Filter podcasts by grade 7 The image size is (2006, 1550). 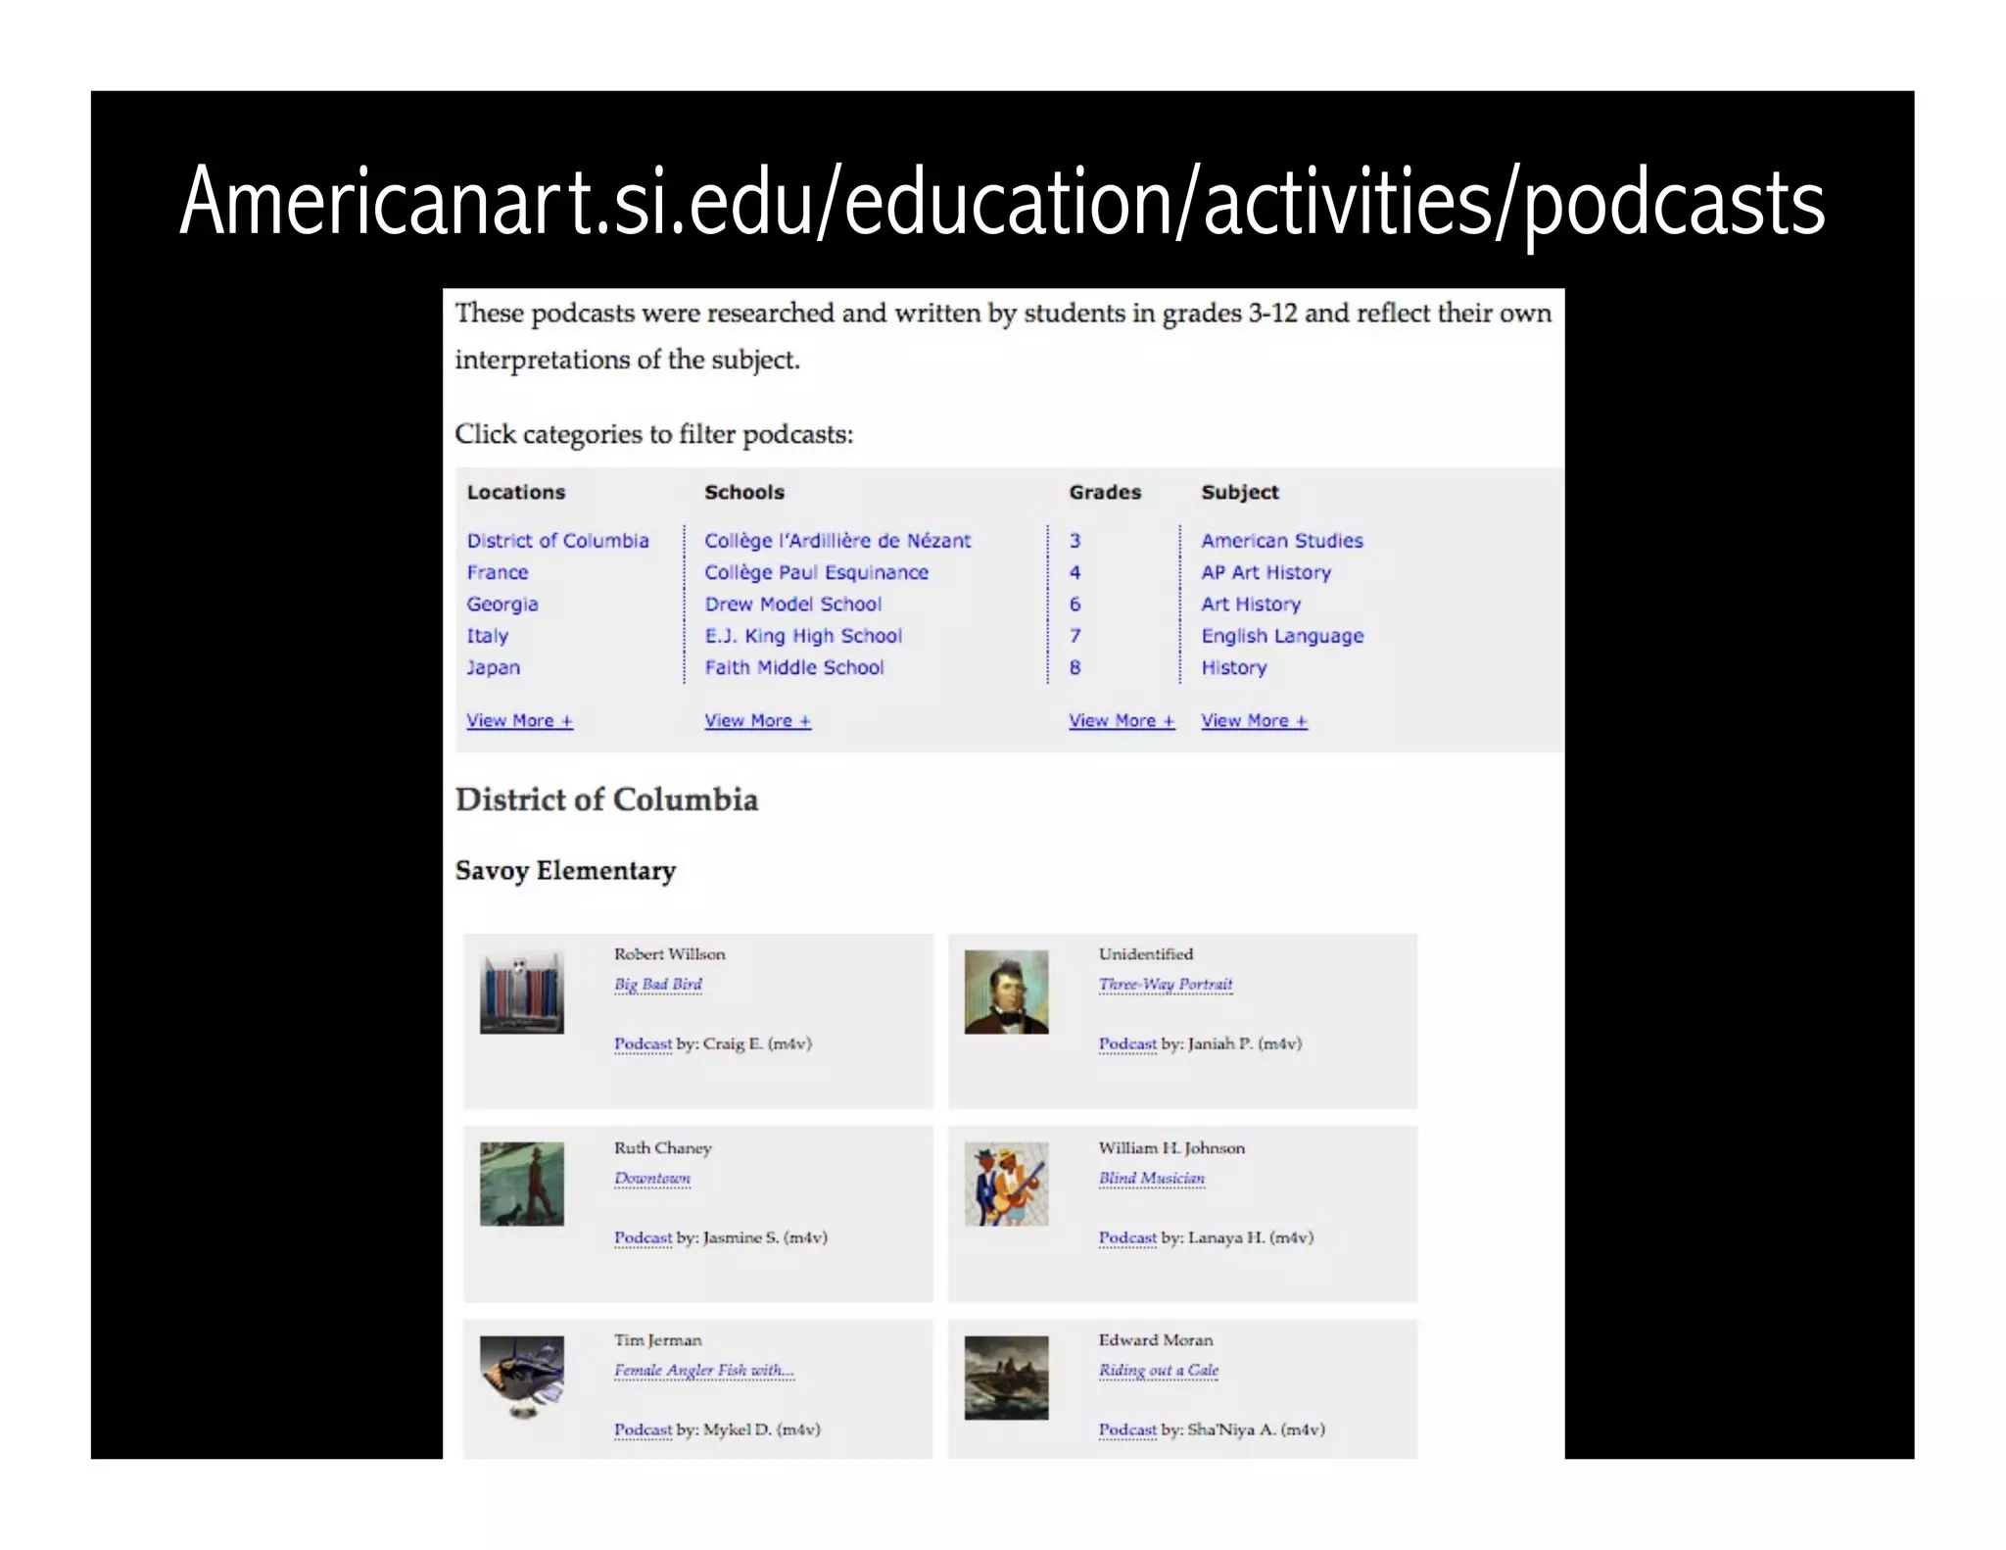click(1075, 636)
